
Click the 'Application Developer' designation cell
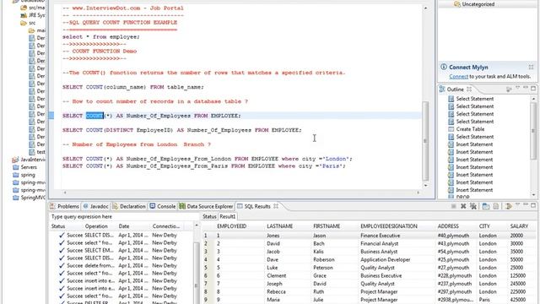pyautogui.click(x=386, y=259)
